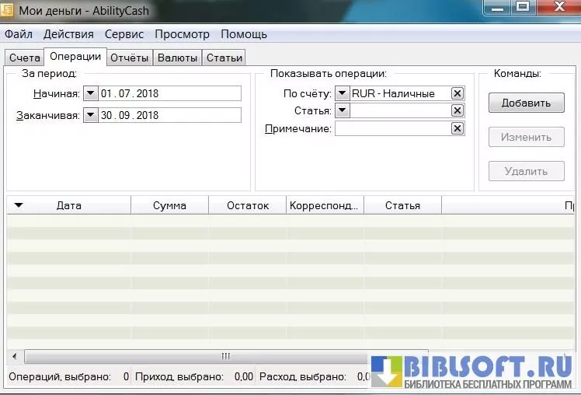Click the Примечание text field
This screenshot has height=395, width=581.
pyautogui.click(x=392, y=129)
